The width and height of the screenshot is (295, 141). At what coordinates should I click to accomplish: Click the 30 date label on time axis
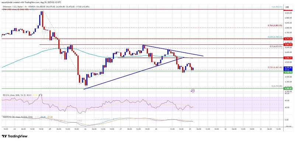225,129
